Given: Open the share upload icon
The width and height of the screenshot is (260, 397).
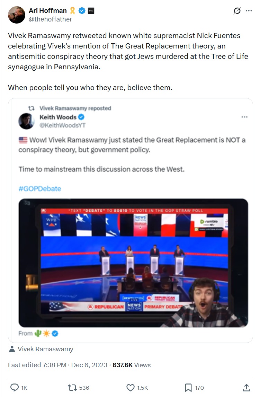Looking at the screenshot, I should (246, 387).
